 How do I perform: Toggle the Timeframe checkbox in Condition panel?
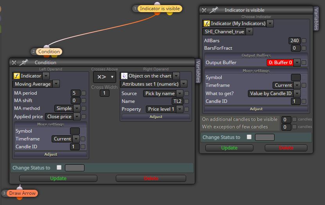pos(83,139)
